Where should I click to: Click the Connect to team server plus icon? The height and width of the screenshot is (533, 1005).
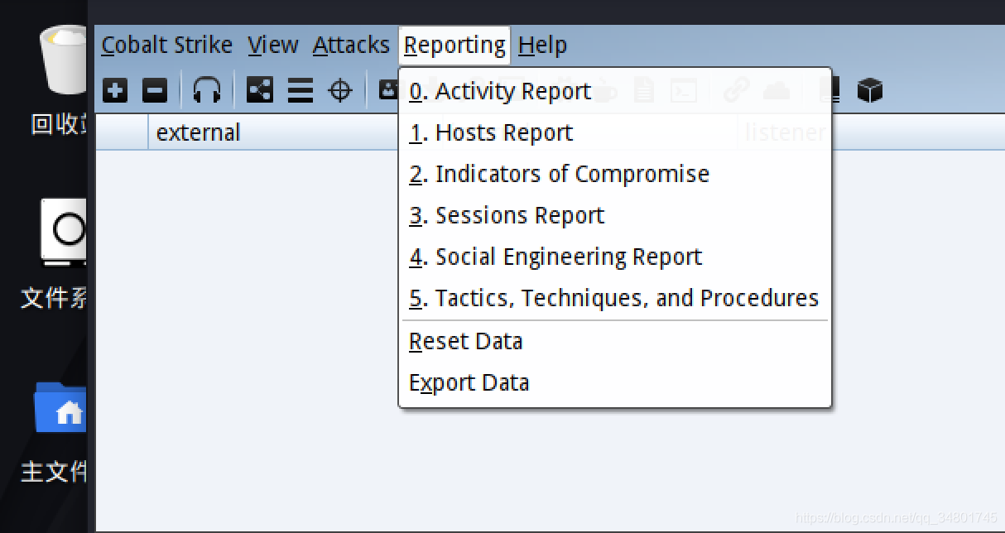(x=115, y=90)
